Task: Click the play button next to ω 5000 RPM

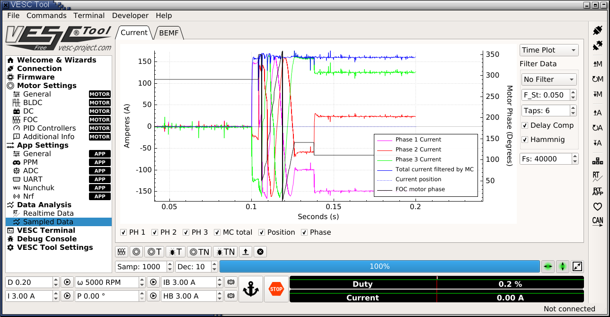Action: (153, 282)
